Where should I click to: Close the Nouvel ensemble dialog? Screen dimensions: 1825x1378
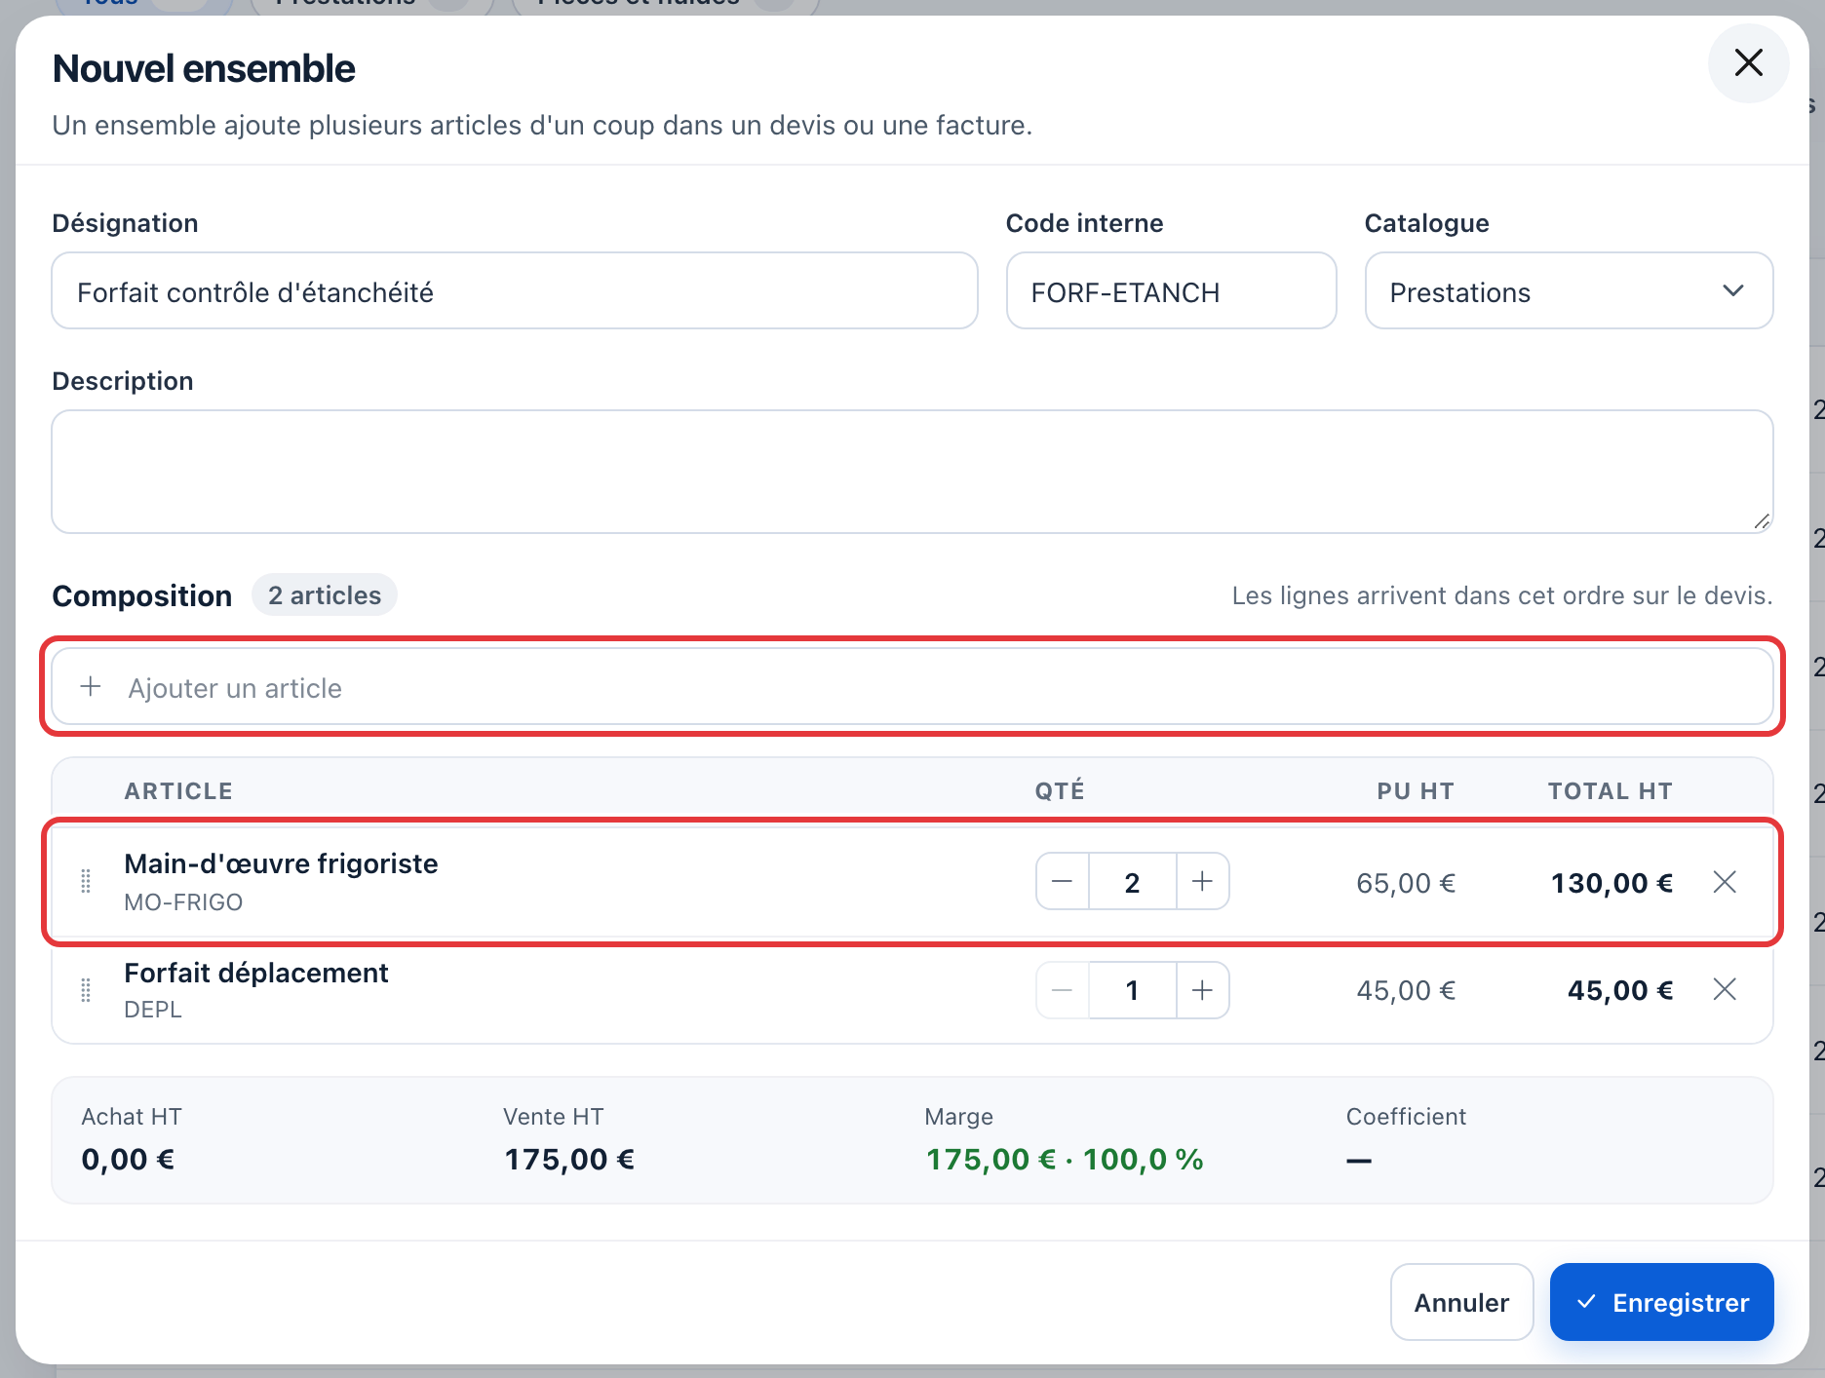point(1748,63)
